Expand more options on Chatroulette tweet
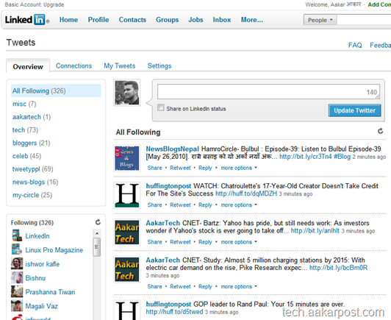 (239, 205)
